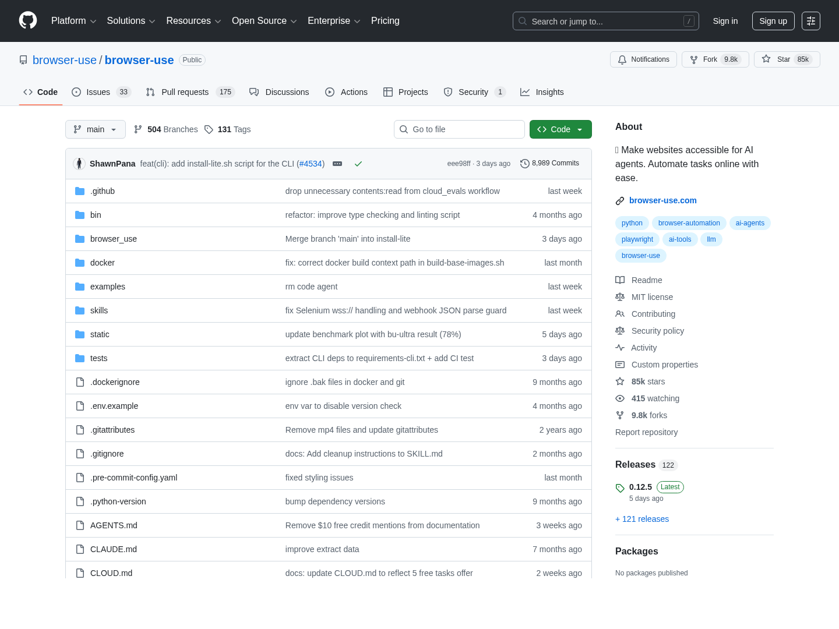The width and height of the screenshot is (839, 629).
Task: Click the green commit status checkmark
Action: [358, 164]
